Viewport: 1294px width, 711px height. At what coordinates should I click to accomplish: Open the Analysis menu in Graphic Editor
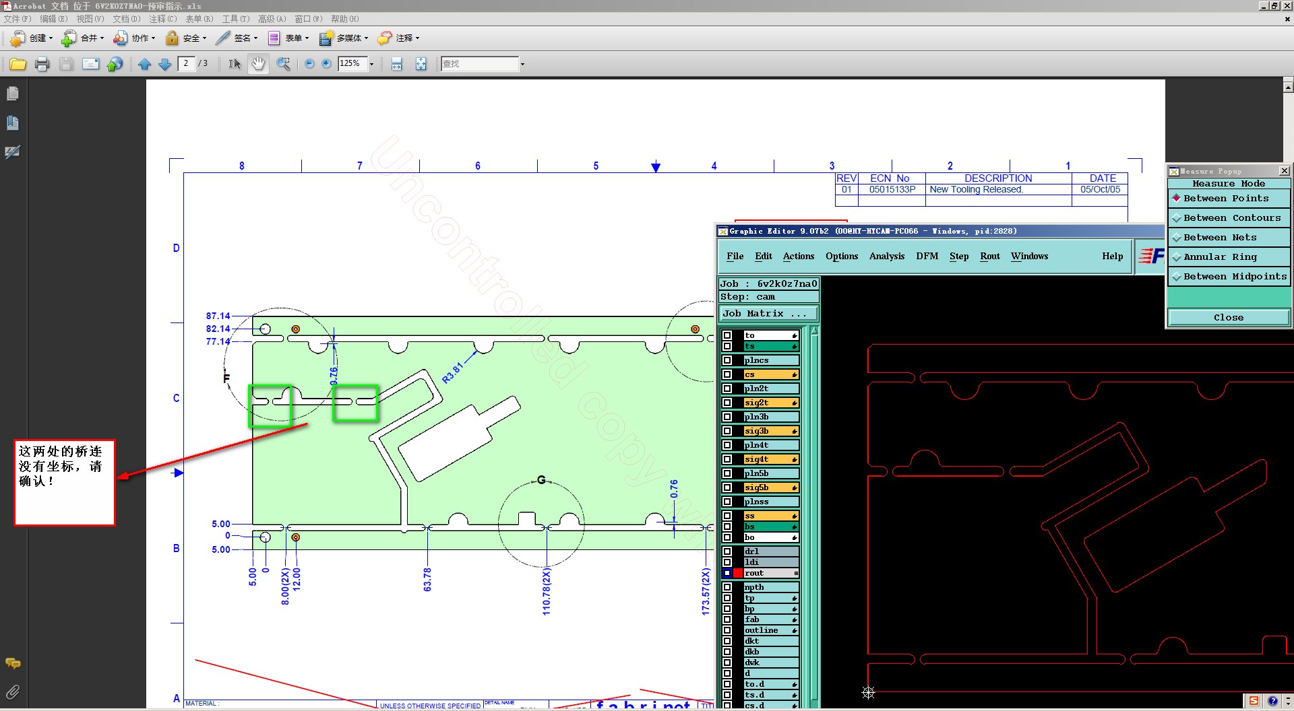click(x=886, y=257)
